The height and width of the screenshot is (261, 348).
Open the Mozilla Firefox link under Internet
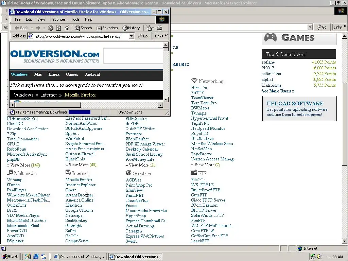[x=79, y=180]
